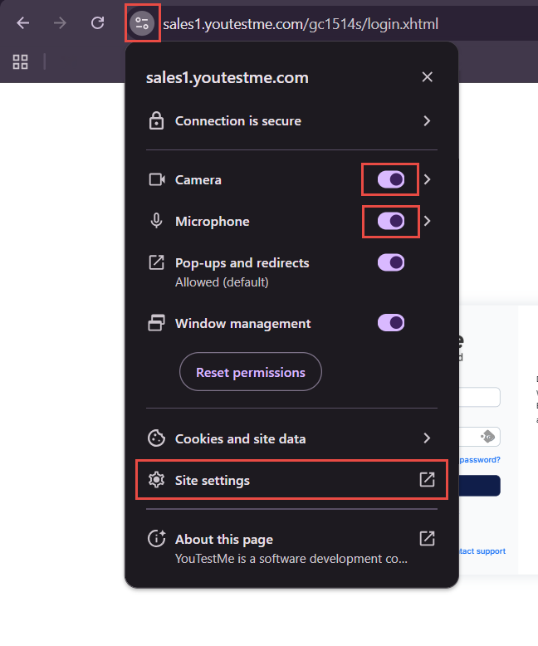Turn off the Microphone permission toggle
The image size is (538, 646).
click(390, 221)
